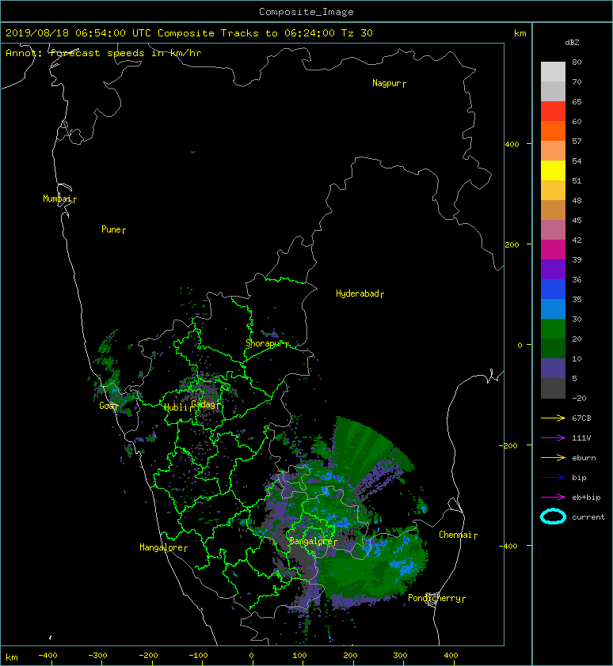Select the orange 57 dBZ swatch
The width and height of the screenshot is (613, 666).
click(x=553, y=131)
